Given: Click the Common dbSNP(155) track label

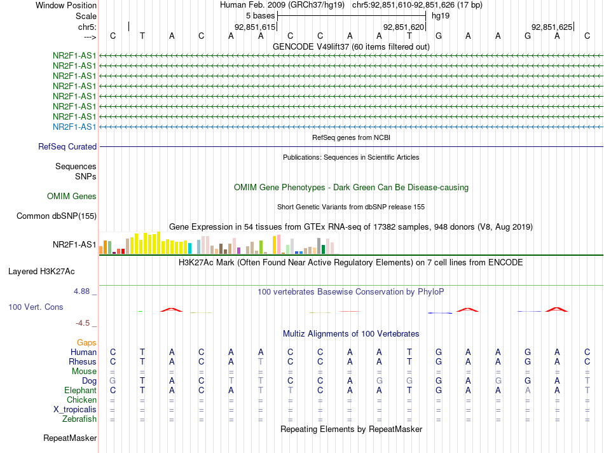Looking at the screenshot, I should (x=57, y=216).
